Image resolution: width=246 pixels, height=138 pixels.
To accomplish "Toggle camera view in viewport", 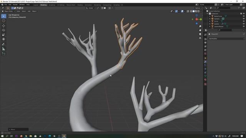I will point(200,34).
